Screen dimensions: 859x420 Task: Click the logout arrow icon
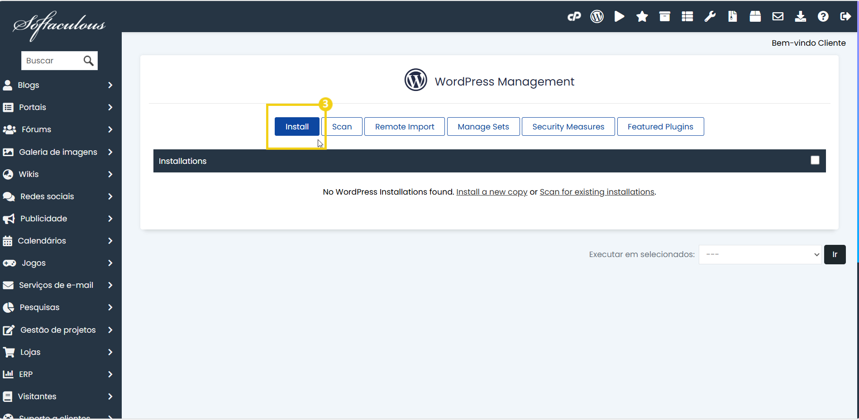tap(845, 17)
